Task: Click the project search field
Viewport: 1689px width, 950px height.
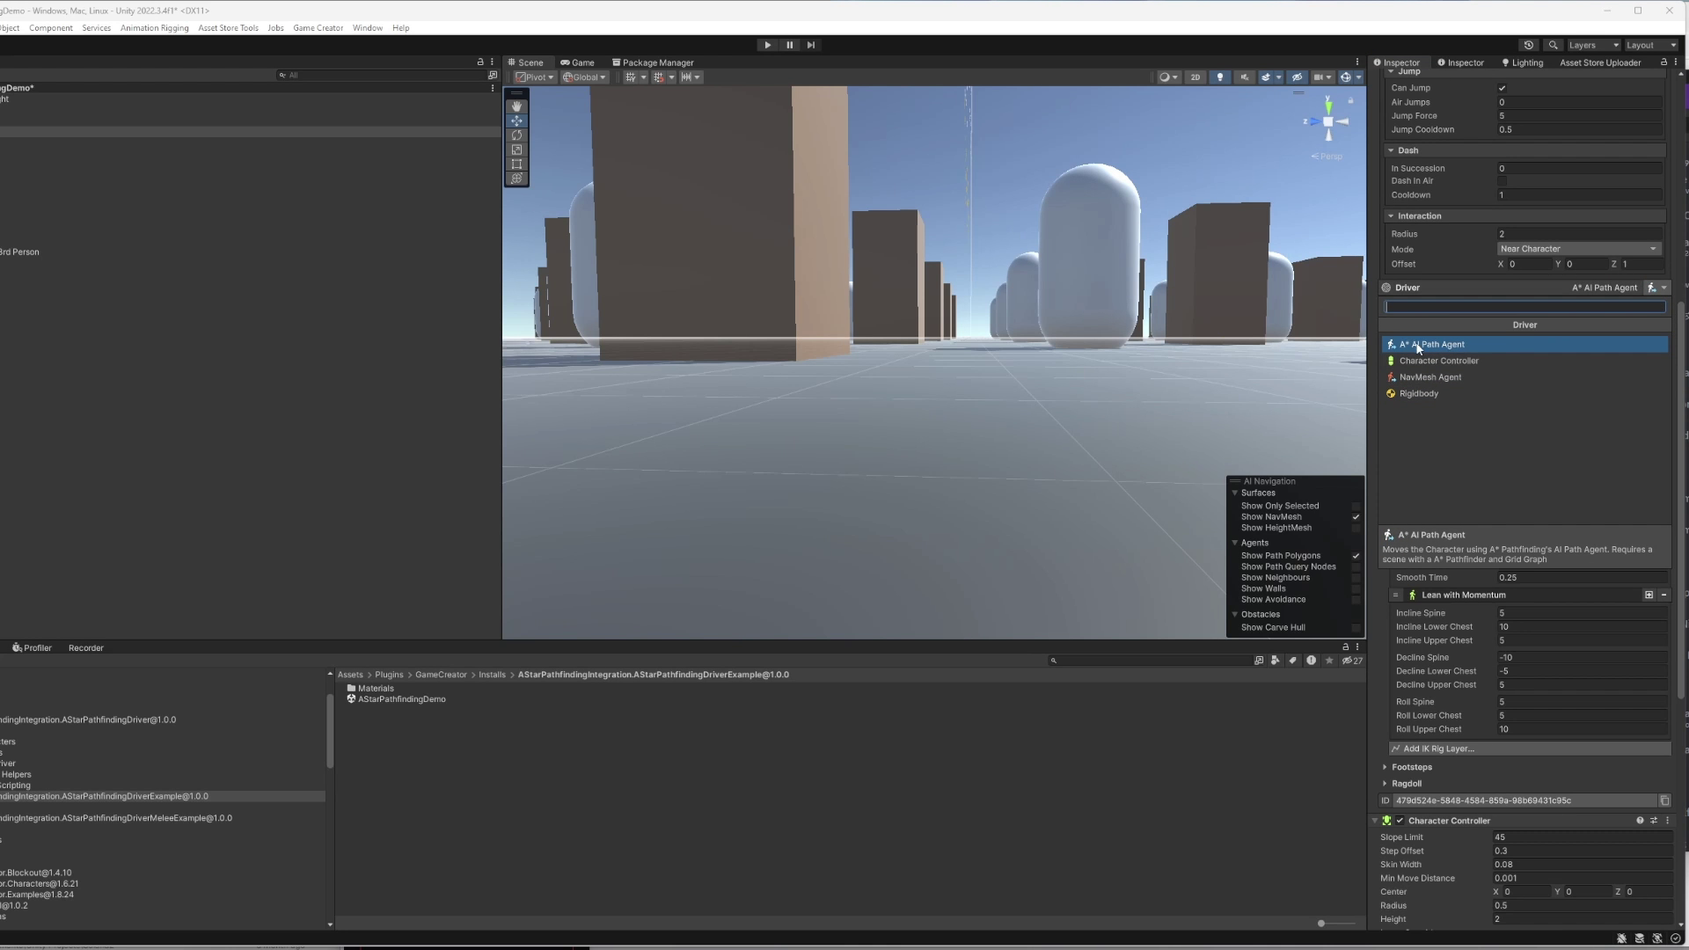Action: 1149,661
